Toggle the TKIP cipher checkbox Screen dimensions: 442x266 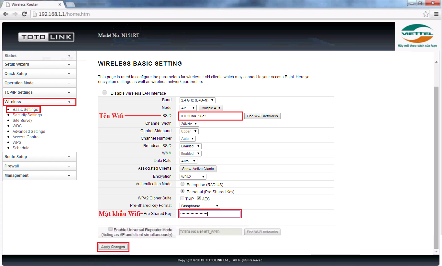pyautogui.click(x=182, y=198)
